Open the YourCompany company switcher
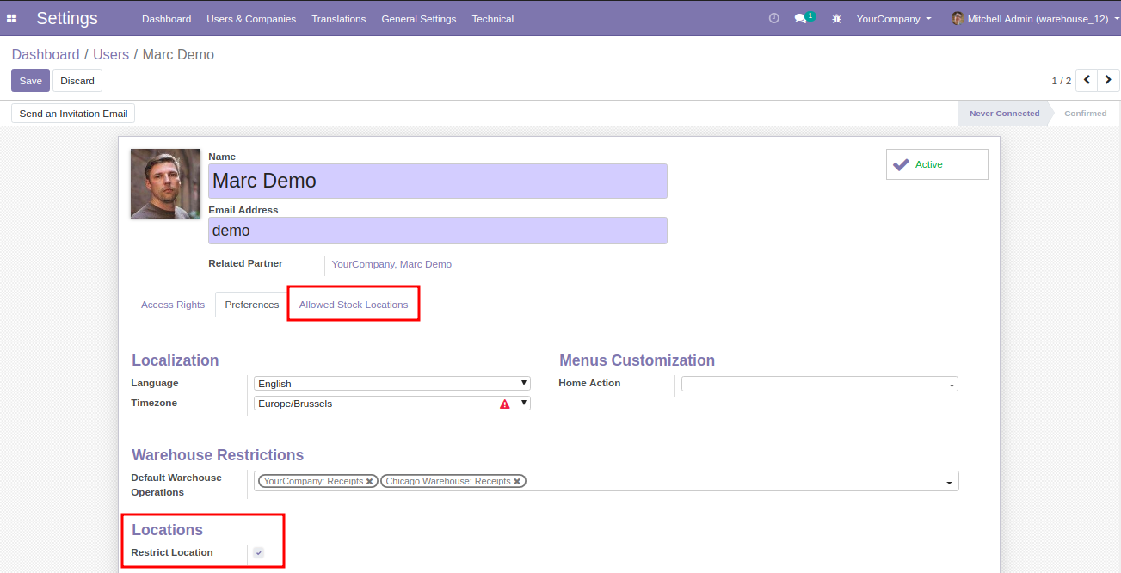The width and height of the screenshot is (1121, 573). tap(893, 19)
